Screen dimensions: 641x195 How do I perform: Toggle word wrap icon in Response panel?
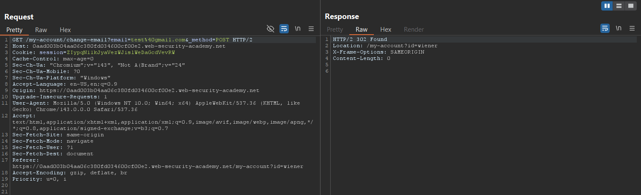[x=605, y=28]
